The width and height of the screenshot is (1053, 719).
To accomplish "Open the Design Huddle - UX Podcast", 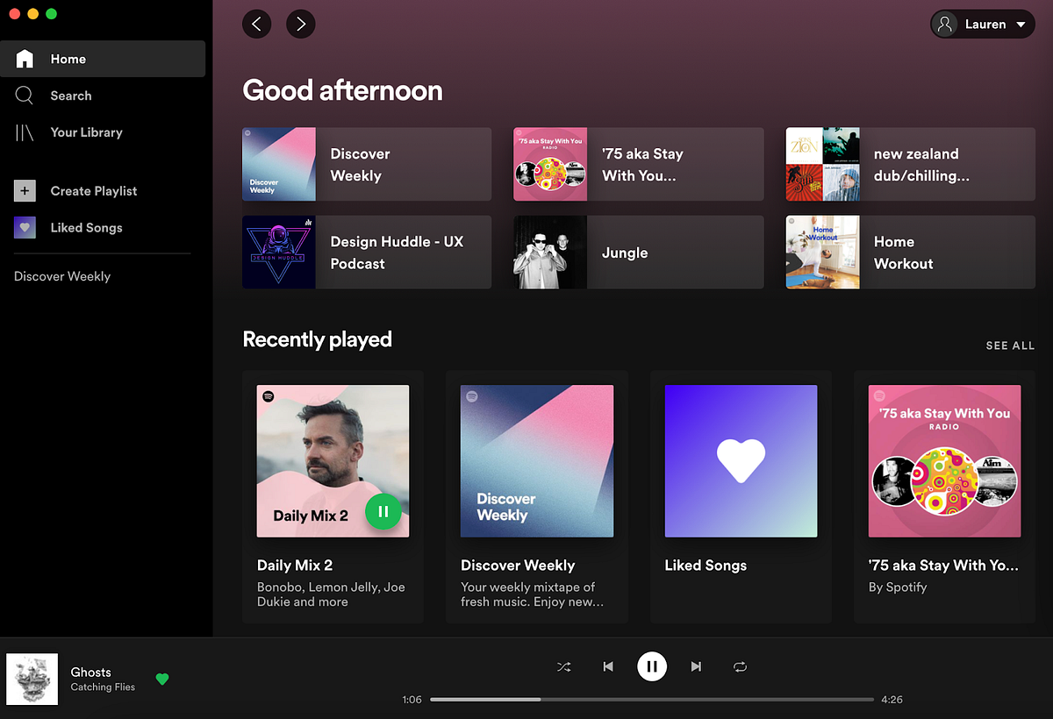I will pyautogui.click(x=366, y=252).
